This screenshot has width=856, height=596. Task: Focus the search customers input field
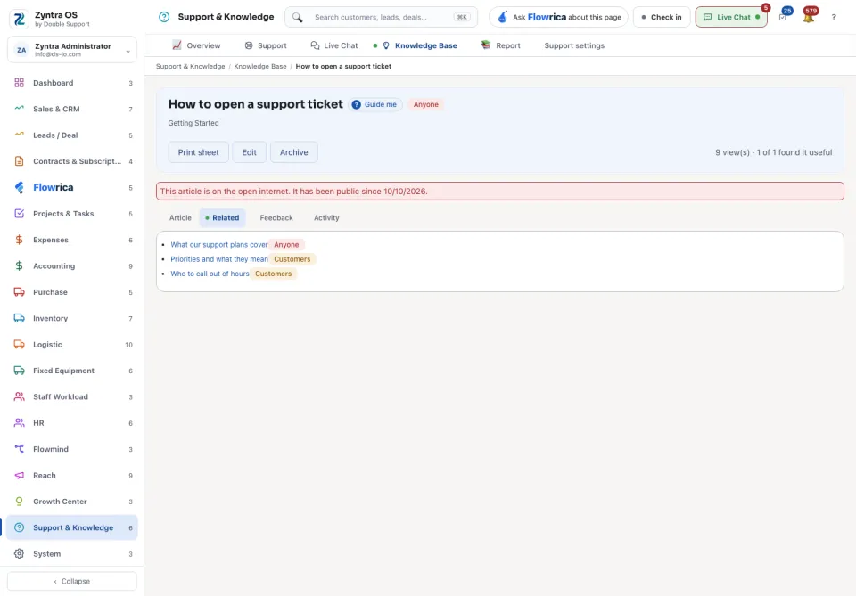pyautogui.click(x=382, y=17)
